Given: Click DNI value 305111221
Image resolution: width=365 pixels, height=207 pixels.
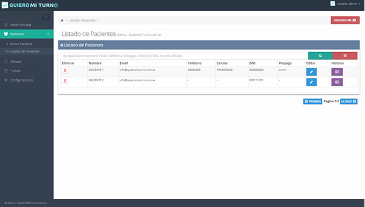Looking at the screenshot, I should pyautogui.click(x=256, y=80).
